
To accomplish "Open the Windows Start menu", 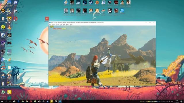I will point(2,101).
